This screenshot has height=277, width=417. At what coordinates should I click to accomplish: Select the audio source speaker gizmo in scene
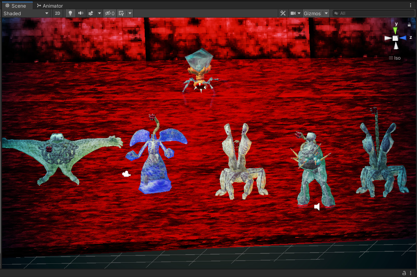click(317, 207)
